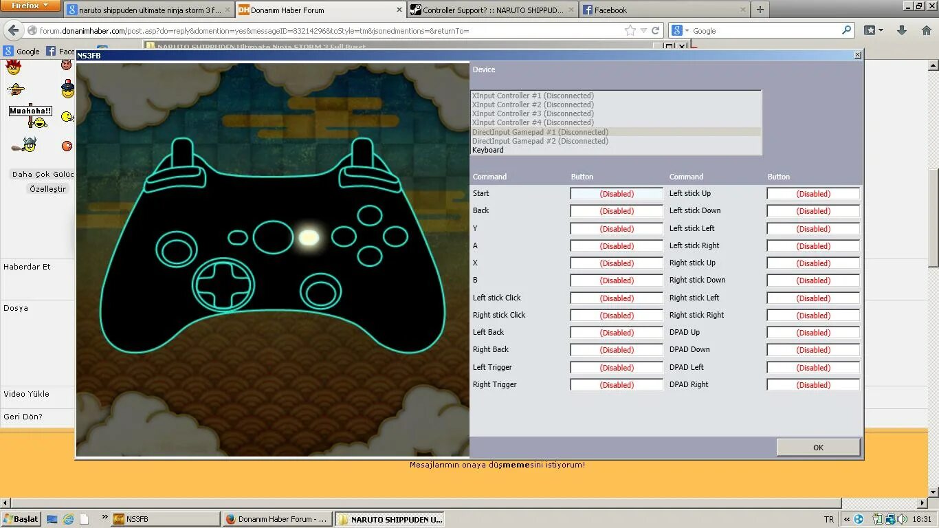This screenshot has width=939, height=528.
Task: Click Left stick Up button field
Action: coord(813,194)
